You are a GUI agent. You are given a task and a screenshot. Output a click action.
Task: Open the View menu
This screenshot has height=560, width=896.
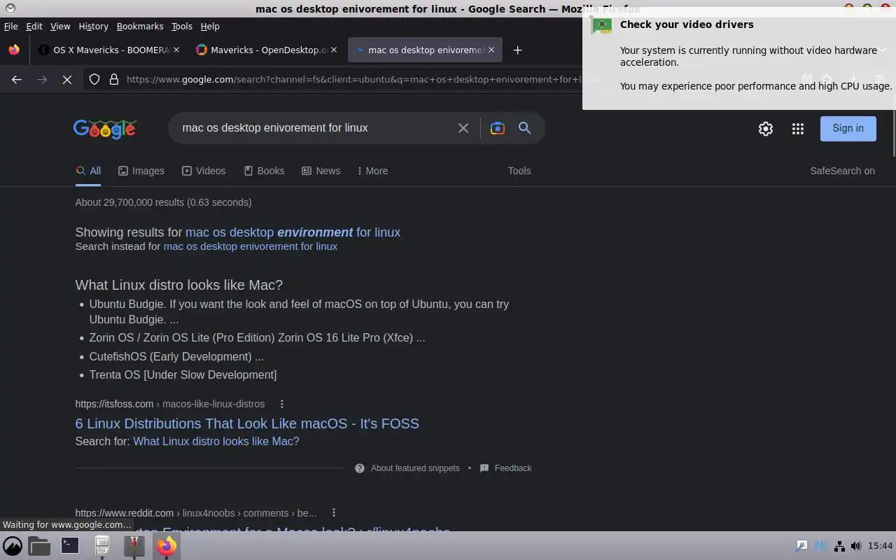pos(60,26)
